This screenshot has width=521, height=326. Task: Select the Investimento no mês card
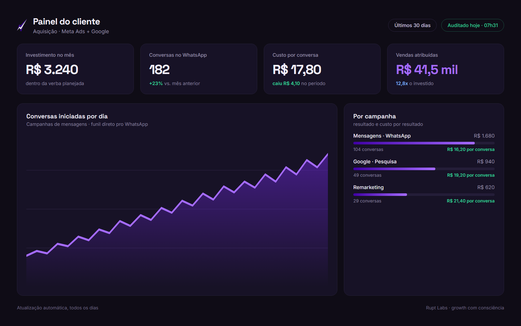click(x=75, y=69)
